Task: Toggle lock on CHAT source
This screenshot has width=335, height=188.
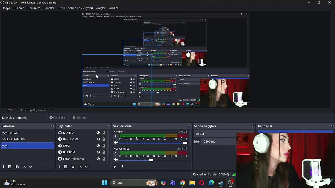Action: (104, 146)
